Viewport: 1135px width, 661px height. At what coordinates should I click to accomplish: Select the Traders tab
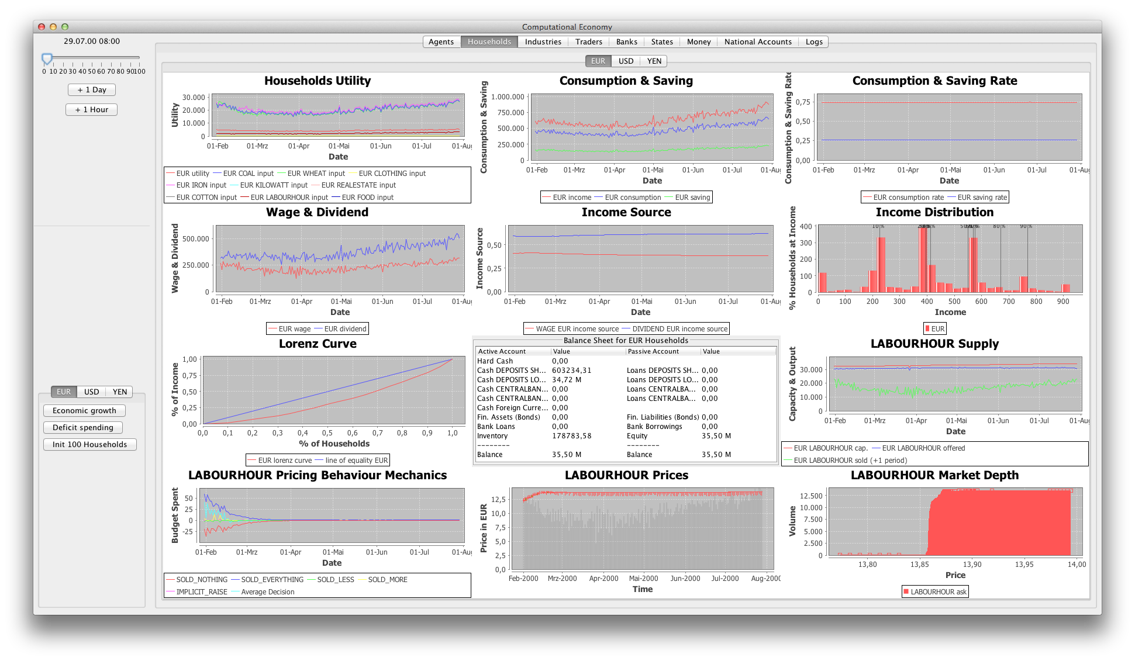point(588,41)
